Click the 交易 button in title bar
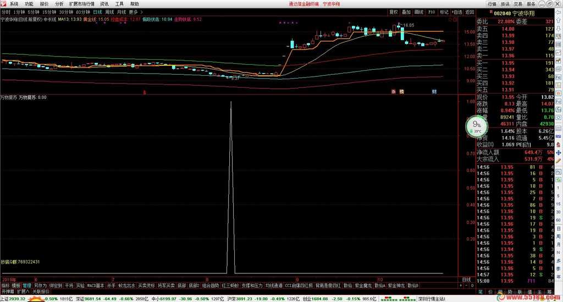Image resolution: width=563 pixels, height=302 pixels. tap(518, 4)
